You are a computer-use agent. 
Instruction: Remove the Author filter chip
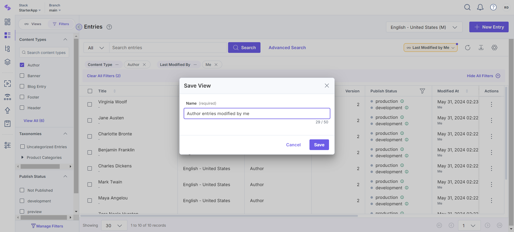coord(144,65)
